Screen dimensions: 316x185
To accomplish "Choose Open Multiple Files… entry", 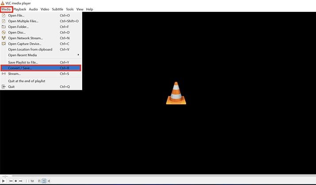I will [41, 21].
